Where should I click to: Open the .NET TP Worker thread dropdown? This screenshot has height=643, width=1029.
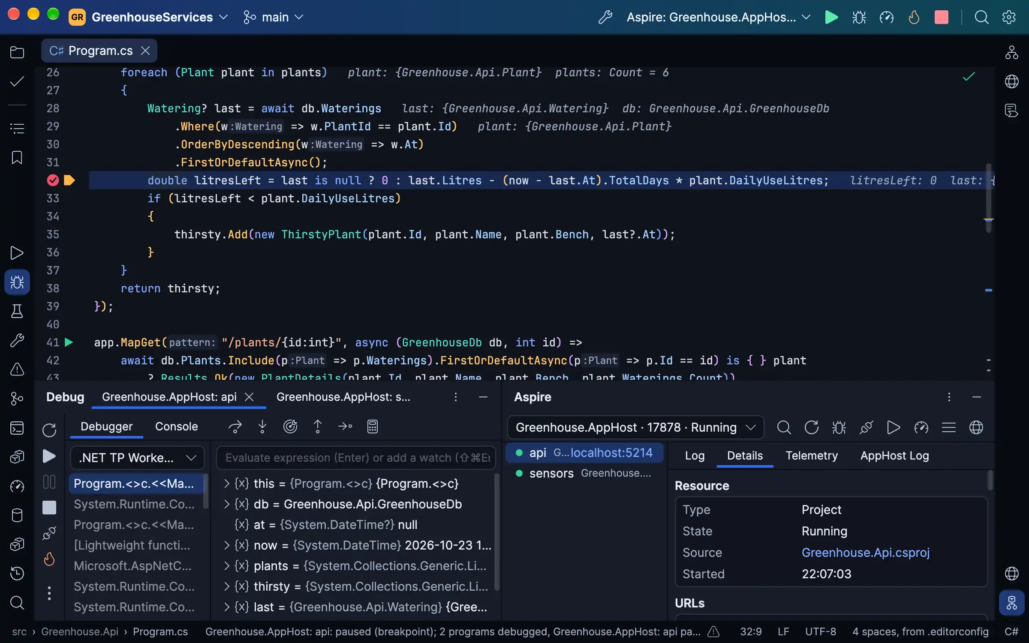pyautogui.click(x=137, y=458)
